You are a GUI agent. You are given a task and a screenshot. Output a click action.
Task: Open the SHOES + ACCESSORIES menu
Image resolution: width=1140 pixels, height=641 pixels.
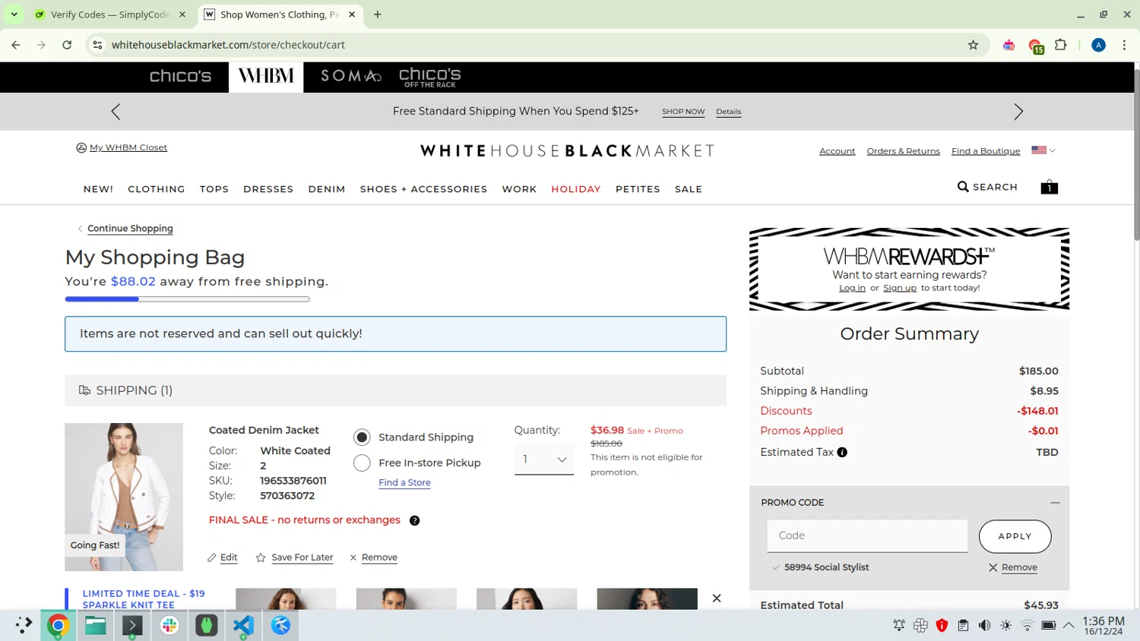click(423, 189)
